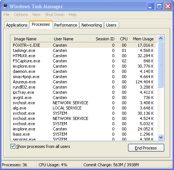Click CPU Usage: 4% status entry
This screenshot has height=170, width=174.
pos(53,165)
